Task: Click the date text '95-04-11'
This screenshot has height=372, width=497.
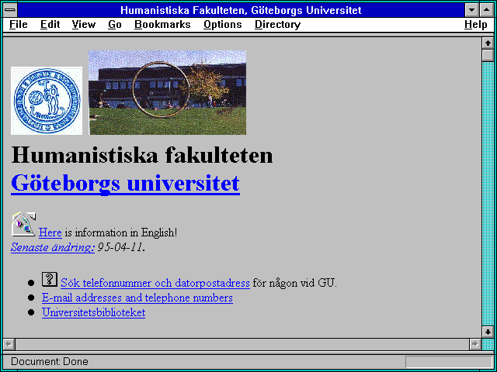Action: (121, 247)
